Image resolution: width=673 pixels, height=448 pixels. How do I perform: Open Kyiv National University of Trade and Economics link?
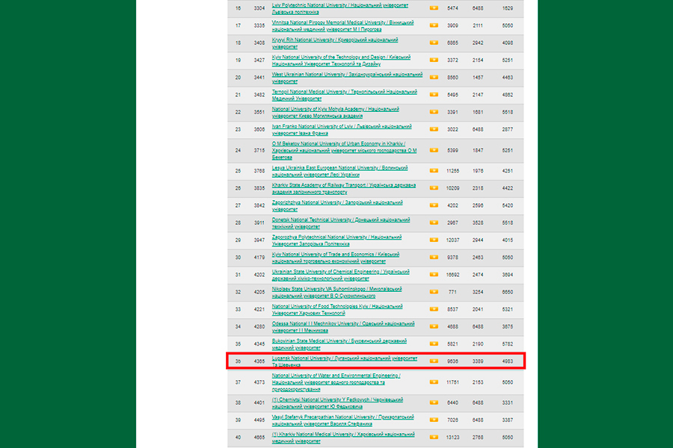tap(336, 258)
